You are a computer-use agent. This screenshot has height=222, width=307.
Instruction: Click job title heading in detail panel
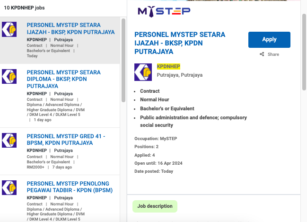tap(180, 43)
